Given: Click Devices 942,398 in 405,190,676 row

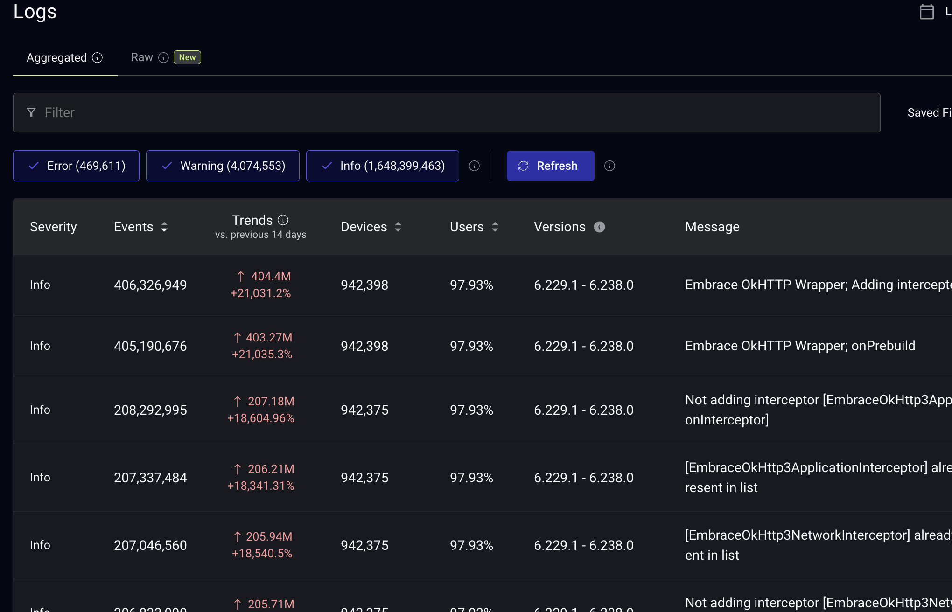Looking at the screenshot, I should click(x=364, y=346).
